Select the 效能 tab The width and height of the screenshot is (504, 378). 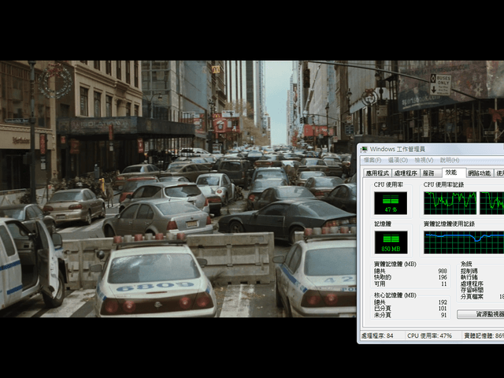(x=454, y=172)
